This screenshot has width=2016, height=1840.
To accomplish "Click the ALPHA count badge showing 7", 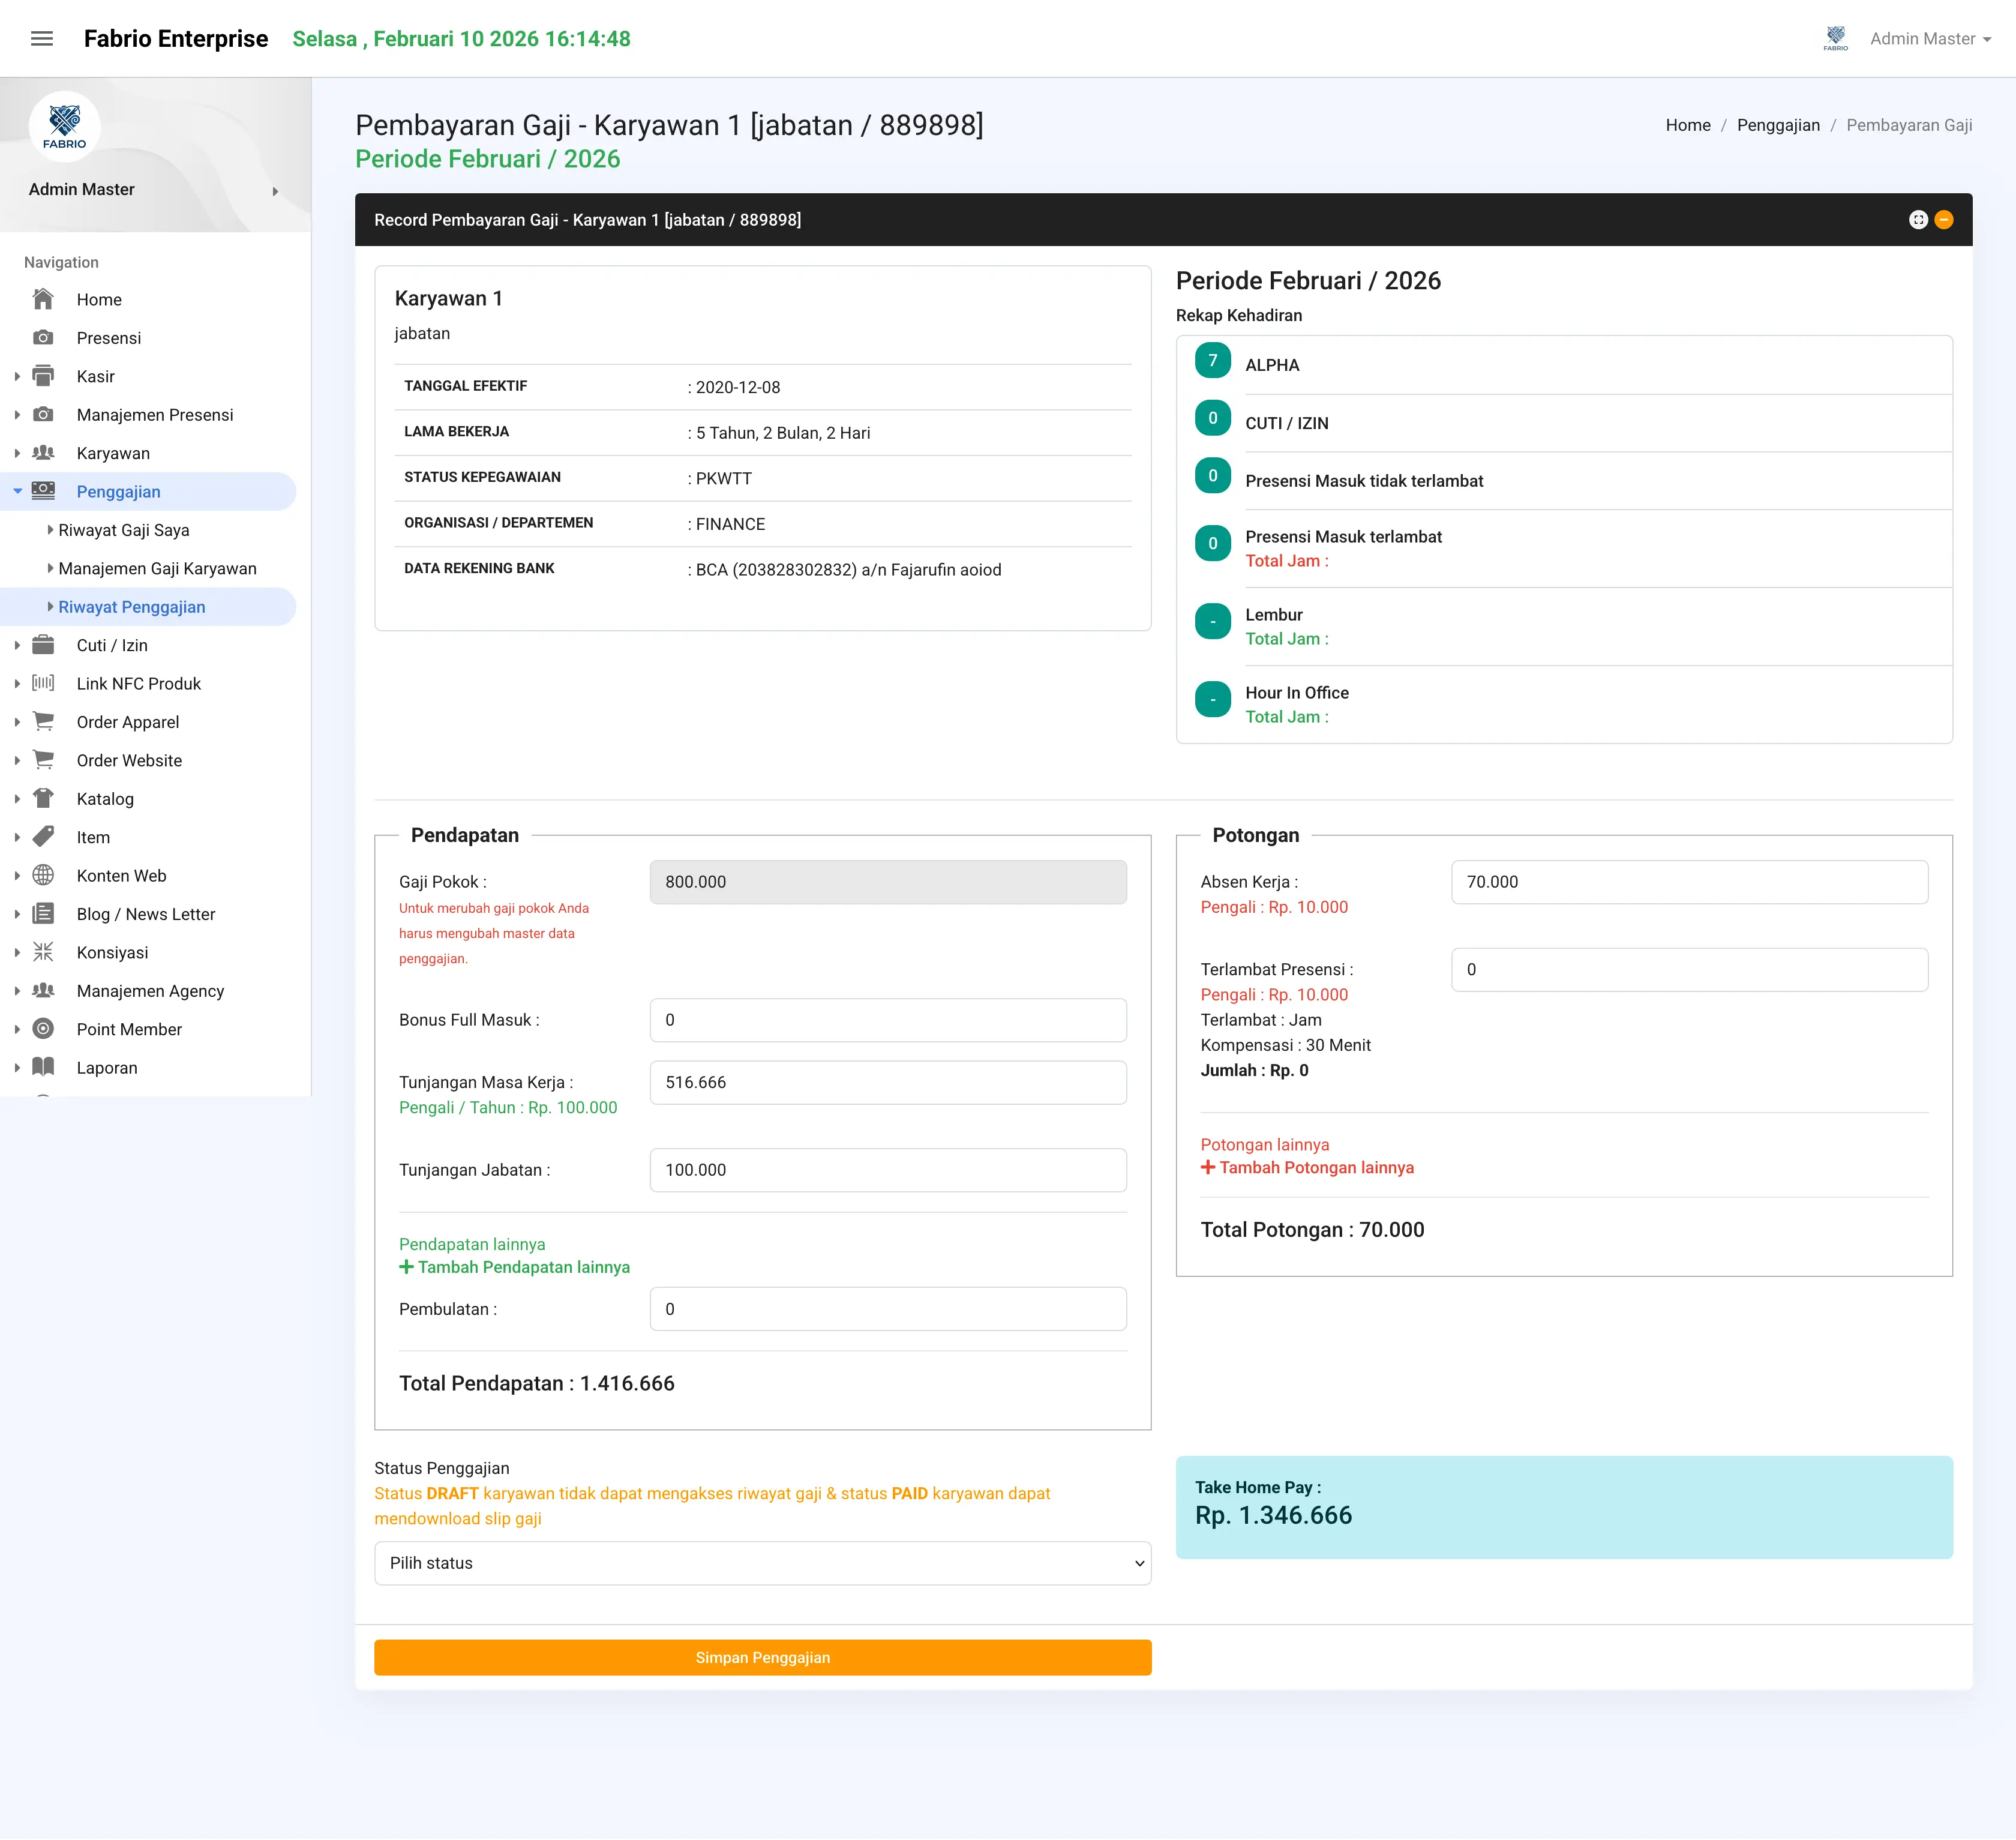I will (1213, 360).
